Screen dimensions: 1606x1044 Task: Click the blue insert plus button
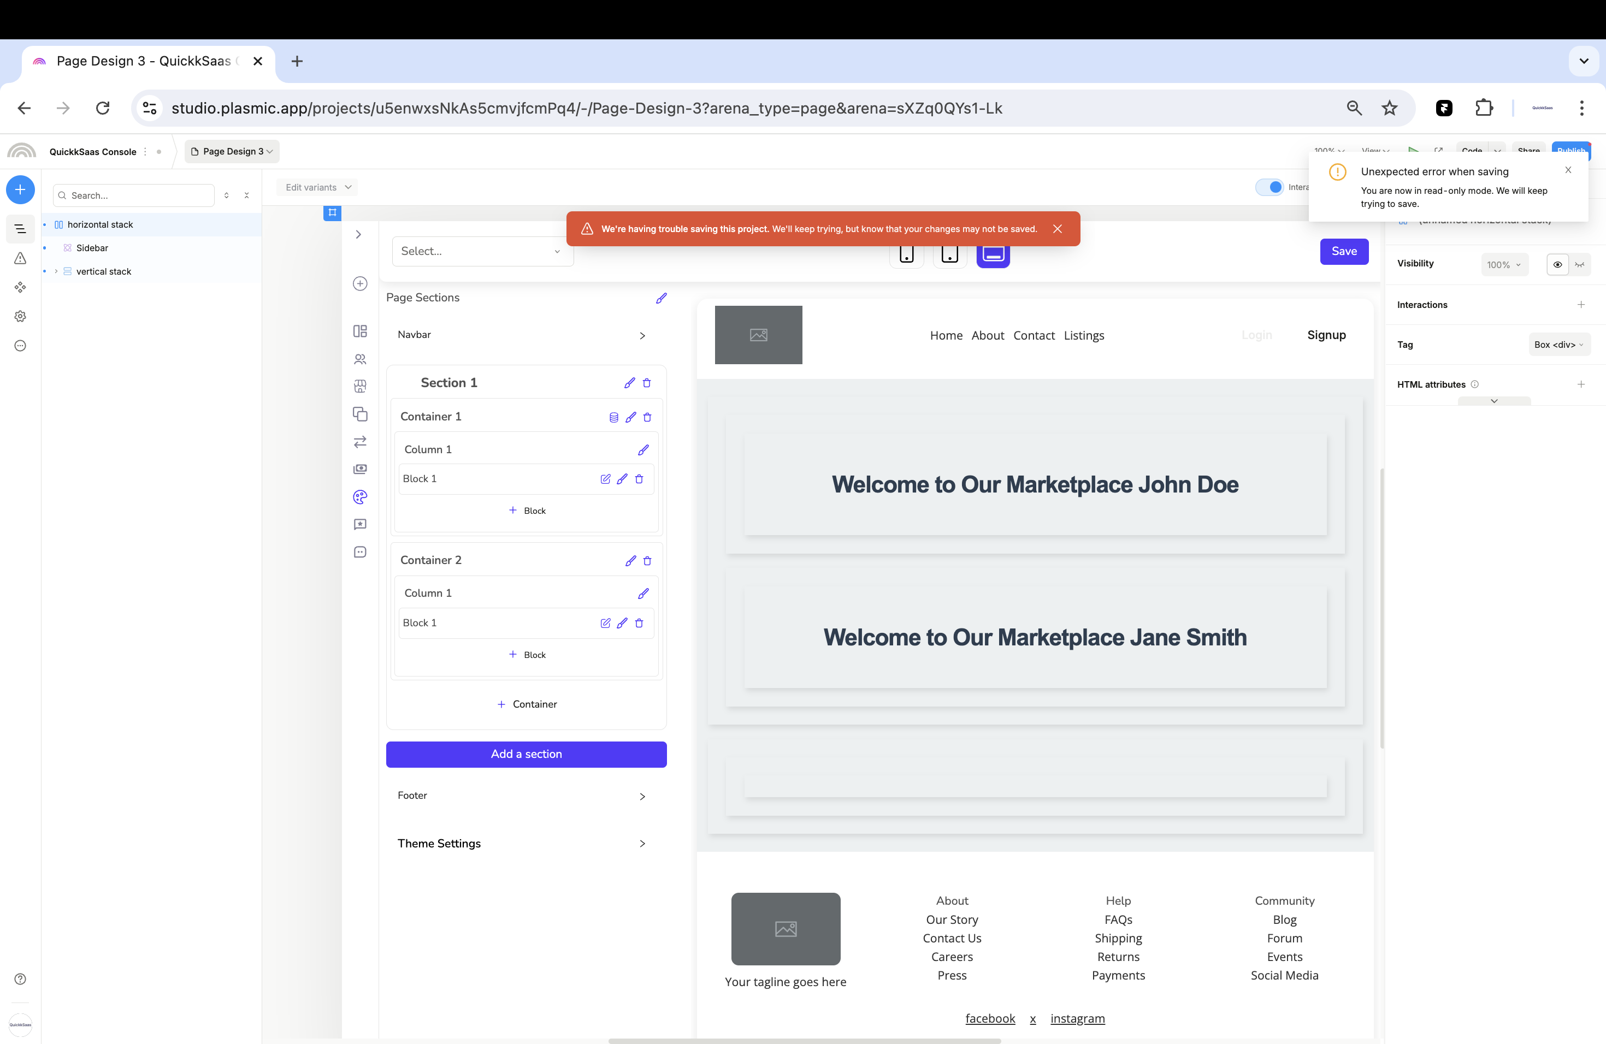20,189
